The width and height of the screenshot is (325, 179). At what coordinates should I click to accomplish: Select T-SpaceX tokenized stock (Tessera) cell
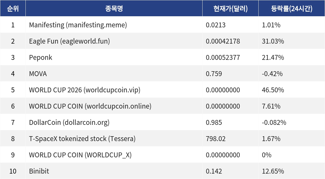(x=114, y=139)
